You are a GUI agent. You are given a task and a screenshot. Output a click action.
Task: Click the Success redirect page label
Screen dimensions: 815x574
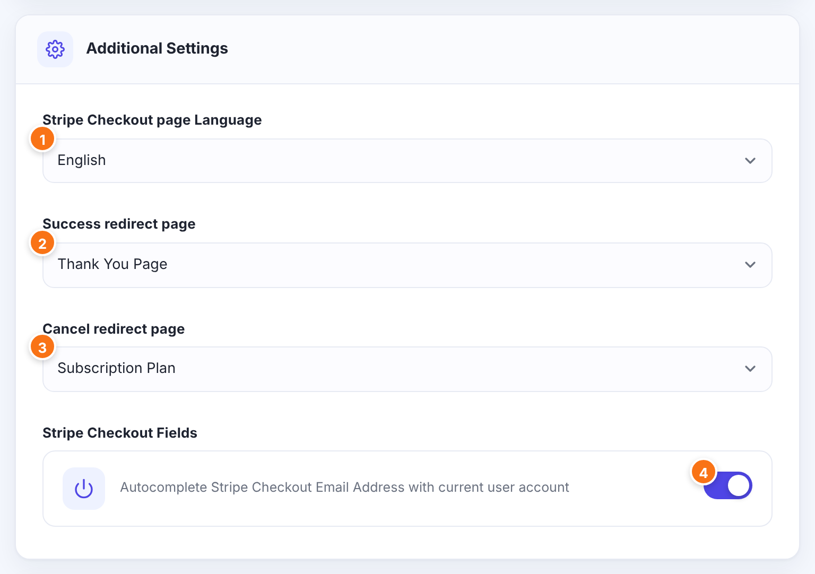pyautogui.click(x=119, y=224)
